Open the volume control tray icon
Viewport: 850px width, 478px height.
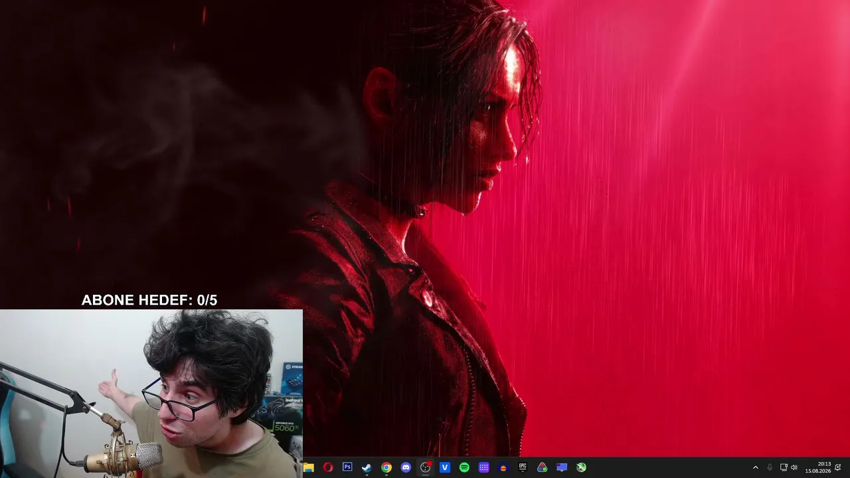[794, 467]
